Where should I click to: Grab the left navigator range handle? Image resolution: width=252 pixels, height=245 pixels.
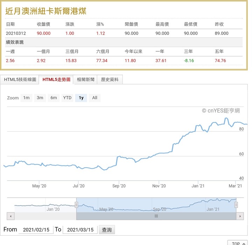(x=76, y=205)
